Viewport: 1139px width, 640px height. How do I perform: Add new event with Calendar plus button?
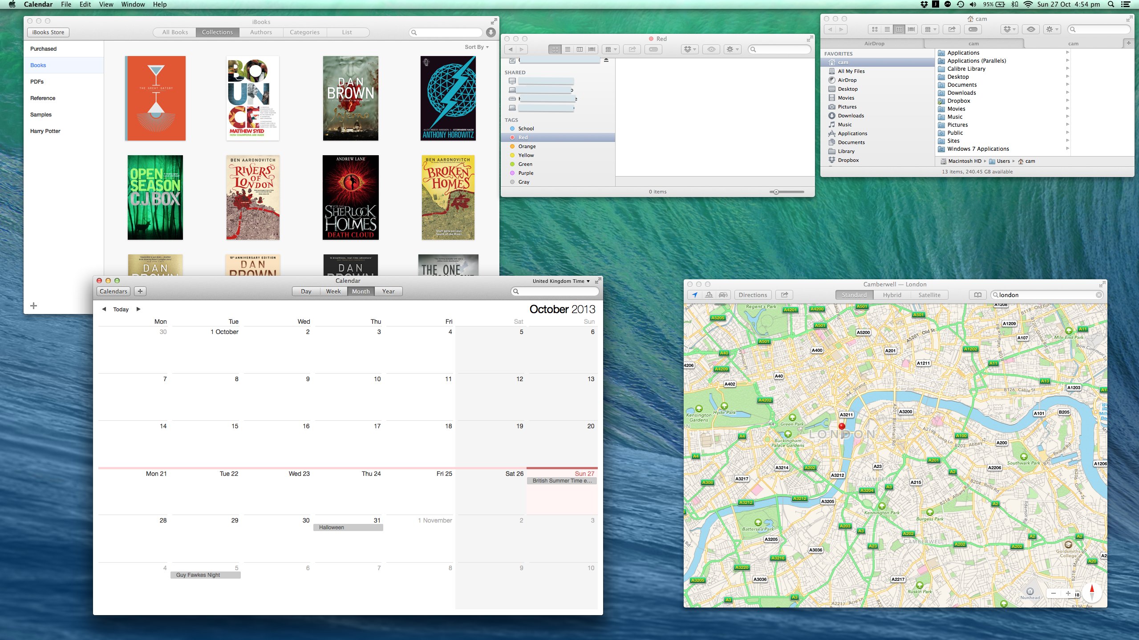pos(140,291)
